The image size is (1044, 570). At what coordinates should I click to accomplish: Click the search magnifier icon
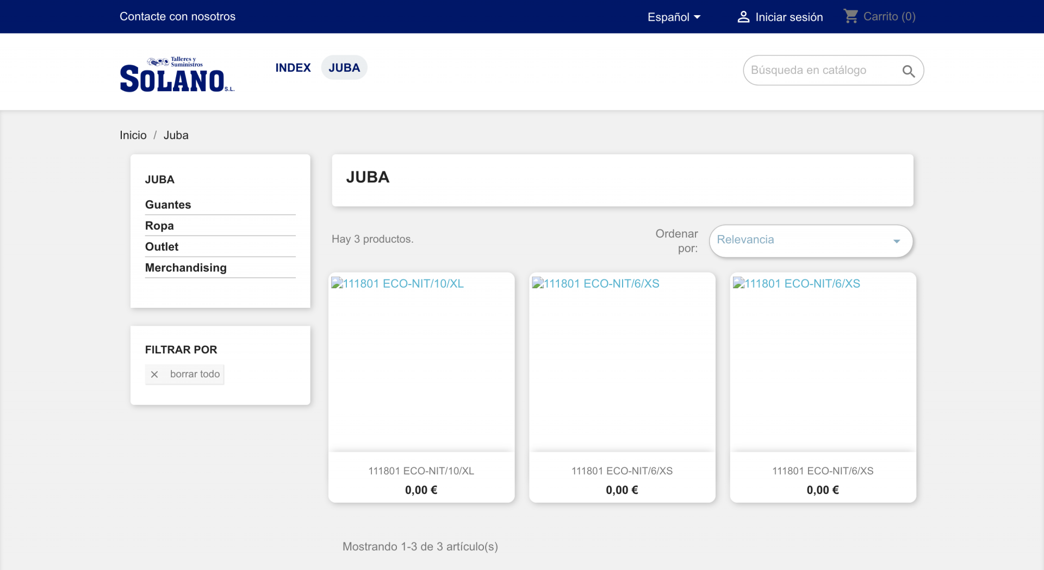point(908,71)
